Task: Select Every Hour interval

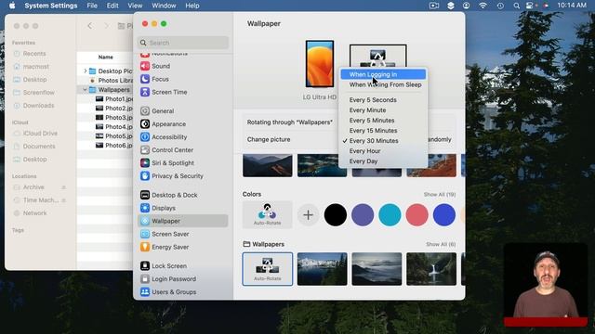Action: tap(383, 151)
